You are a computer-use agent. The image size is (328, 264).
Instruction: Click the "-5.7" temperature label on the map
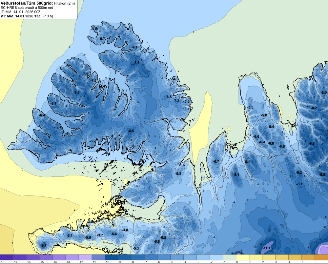pos(102,39)
